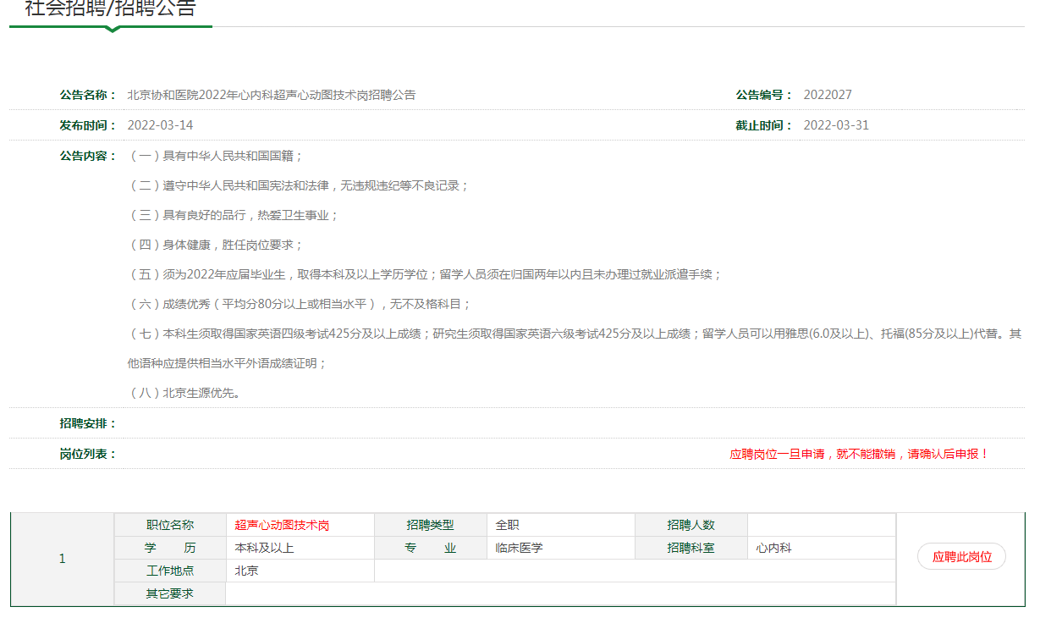Click the 职位名称 header cell

coord(170,525)
